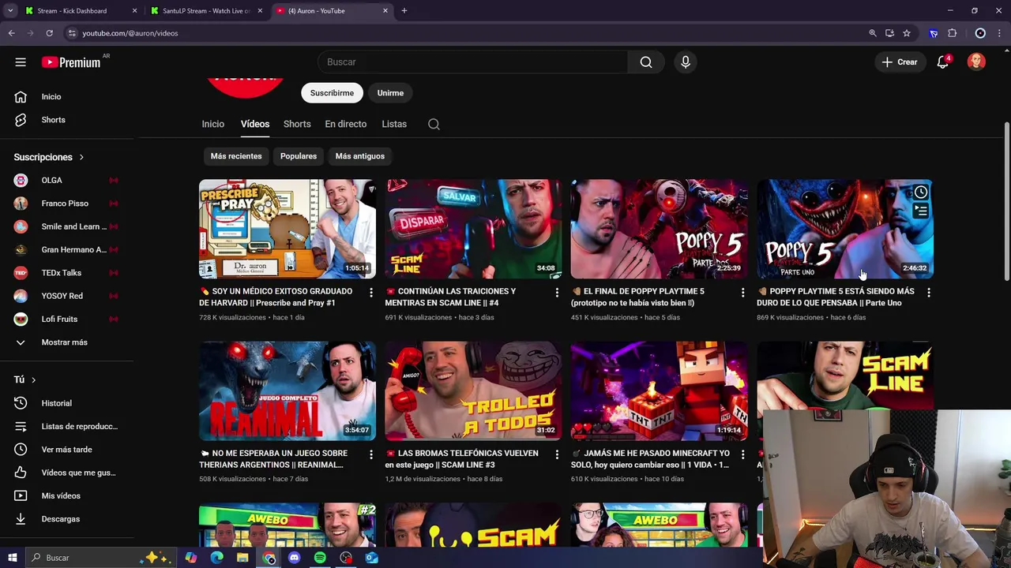Viewport: 1011px width, 568px height.
Task: Select the Más antiguos filter chip
Action: click(x=360, y=156)
